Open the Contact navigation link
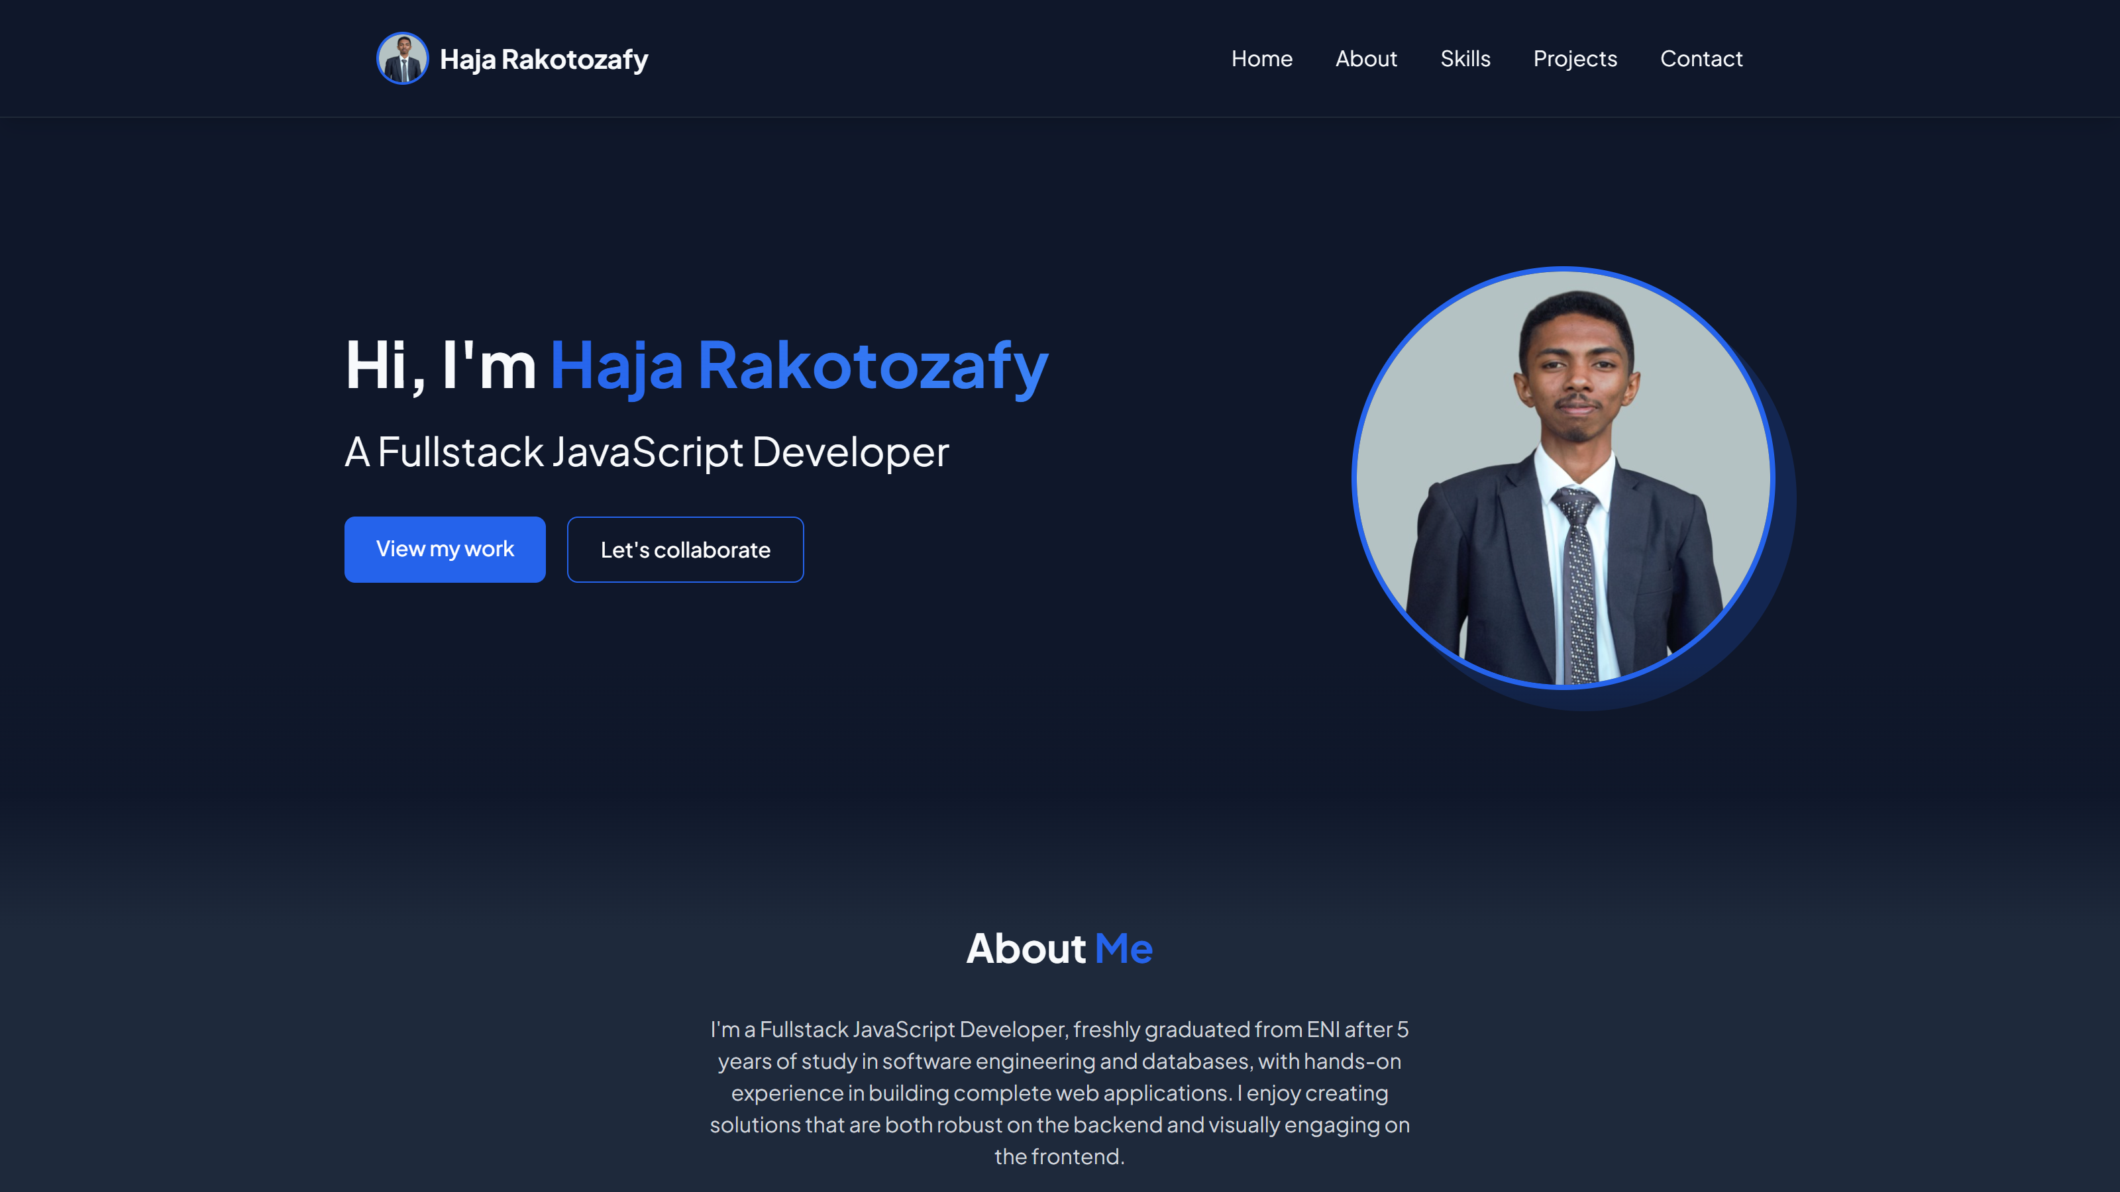Screen dimensions: 2120x1192 (x=1701, y=58)
